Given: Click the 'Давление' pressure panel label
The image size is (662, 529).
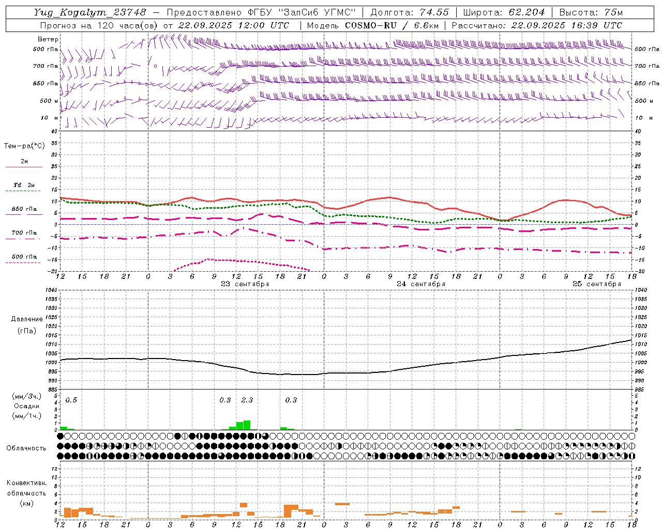Looking at the screenshot, I should pyautogui.click(x=27, y=319).
